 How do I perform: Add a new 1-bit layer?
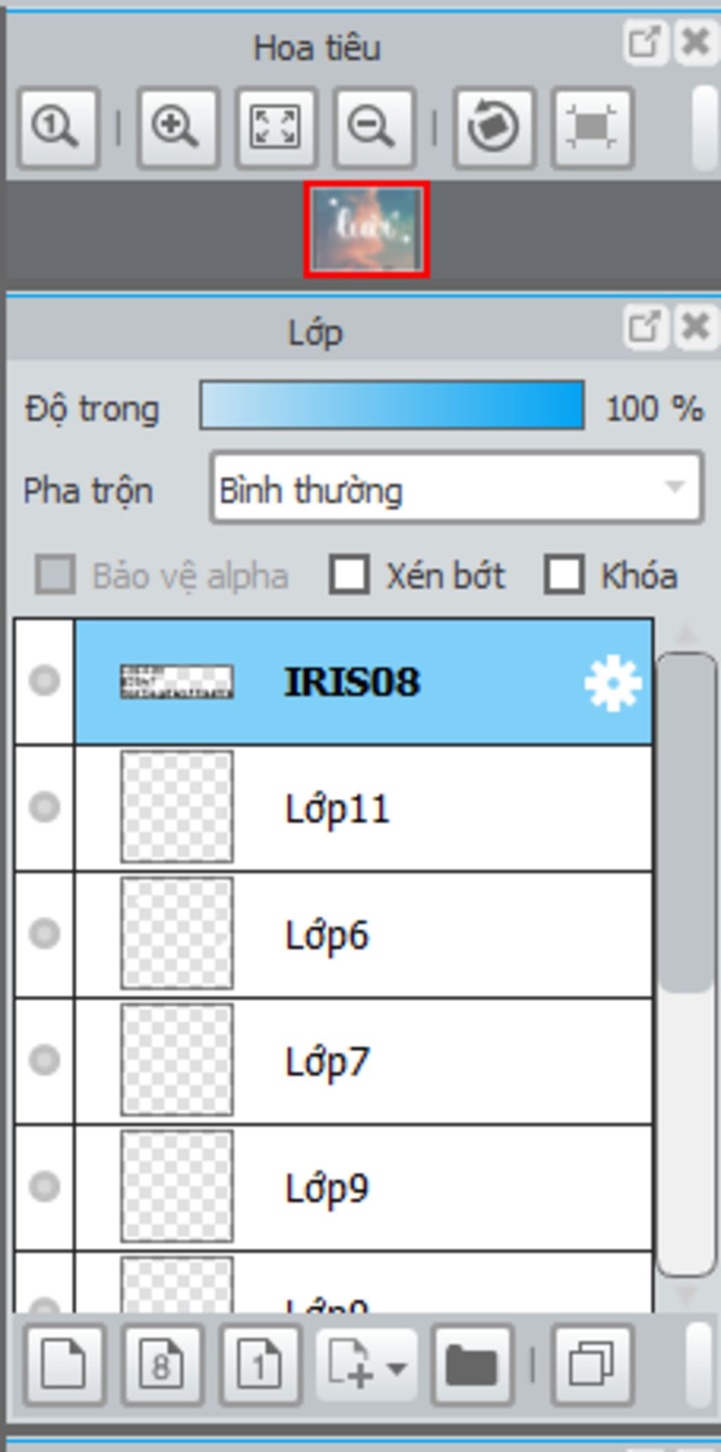260,1365
